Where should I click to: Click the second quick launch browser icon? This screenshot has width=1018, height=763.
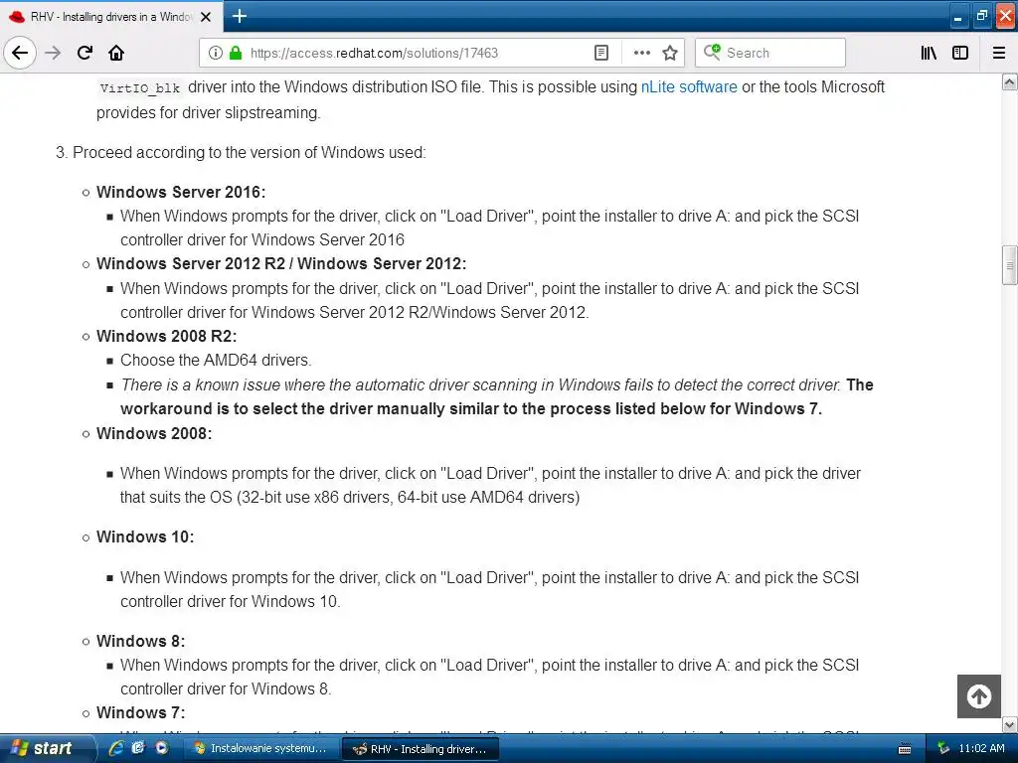138,747
